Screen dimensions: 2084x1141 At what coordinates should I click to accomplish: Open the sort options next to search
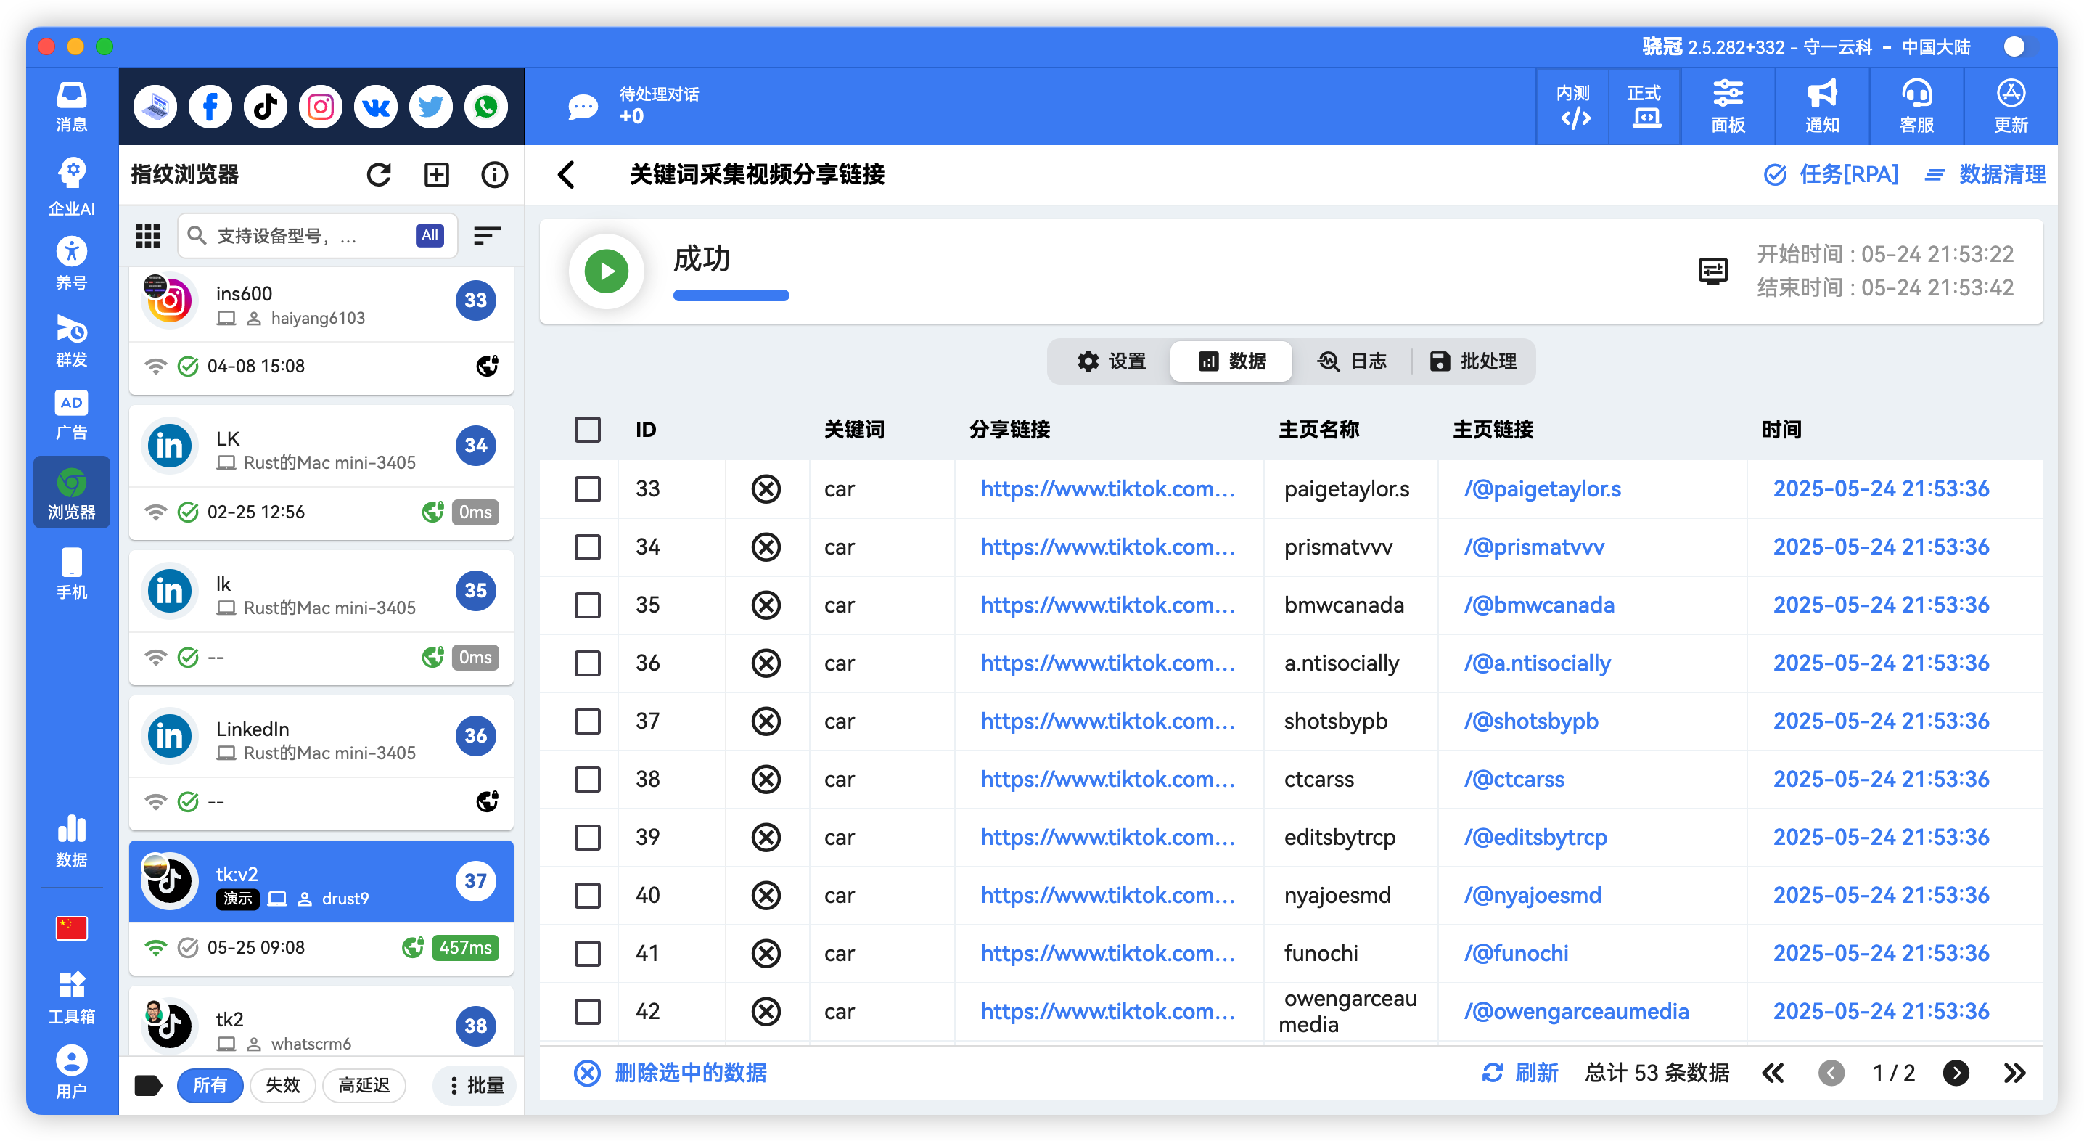click(x=487, y=235)
